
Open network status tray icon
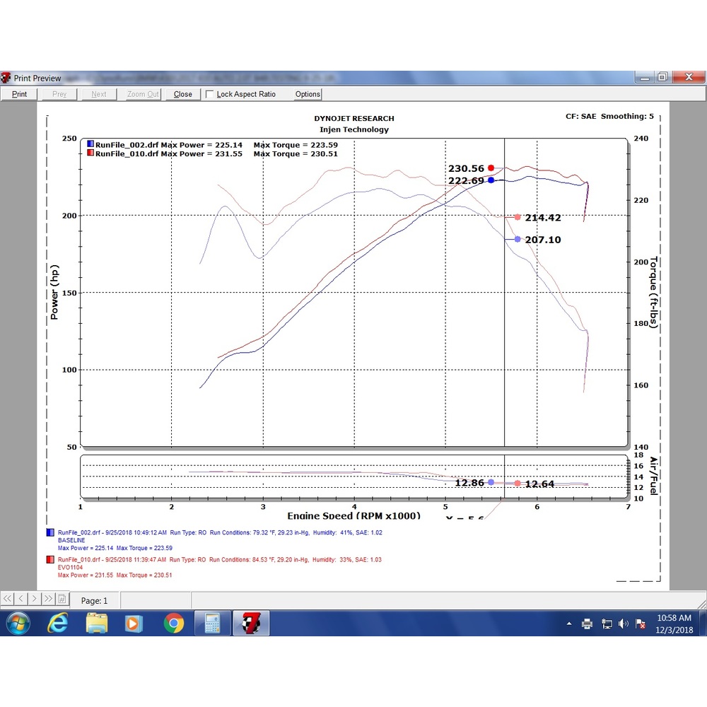tap(607, 624)
